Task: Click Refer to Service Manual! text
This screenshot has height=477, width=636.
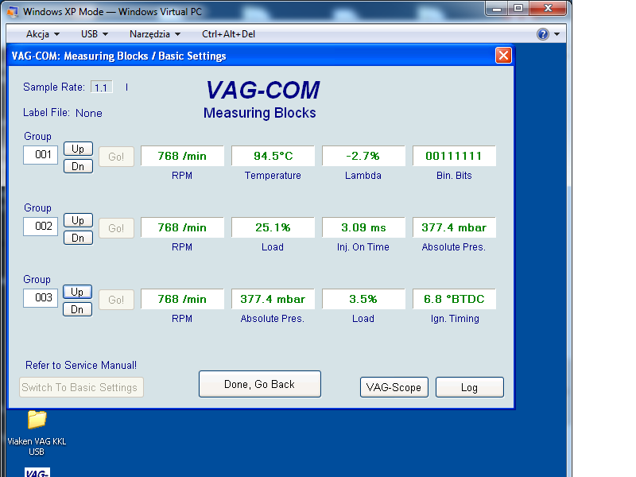Action: click(x=81, y=365)
